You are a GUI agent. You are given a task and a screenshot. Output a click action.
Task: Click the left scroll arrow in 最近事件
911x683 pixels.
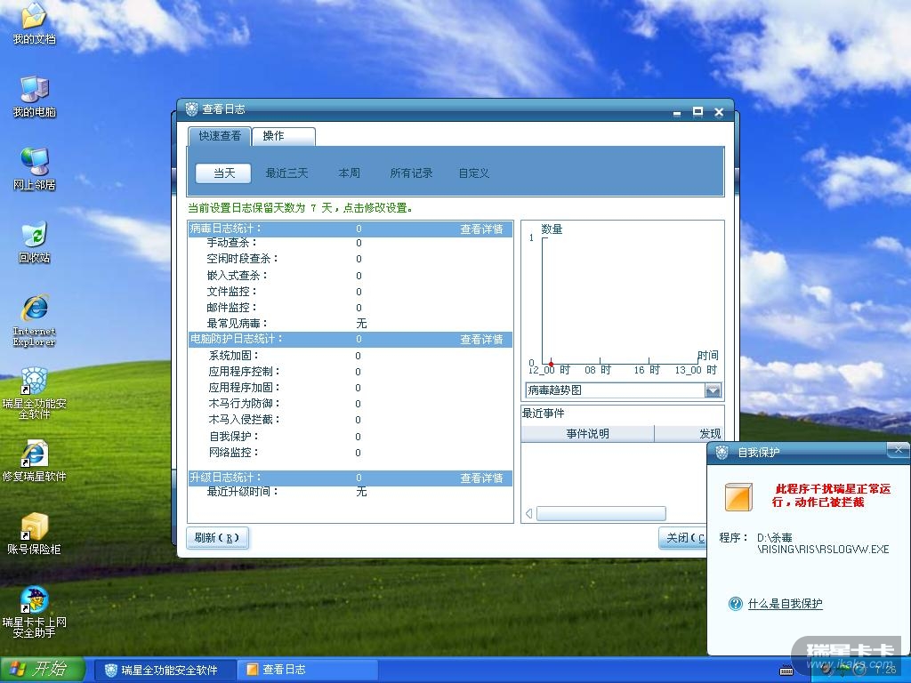528,513
